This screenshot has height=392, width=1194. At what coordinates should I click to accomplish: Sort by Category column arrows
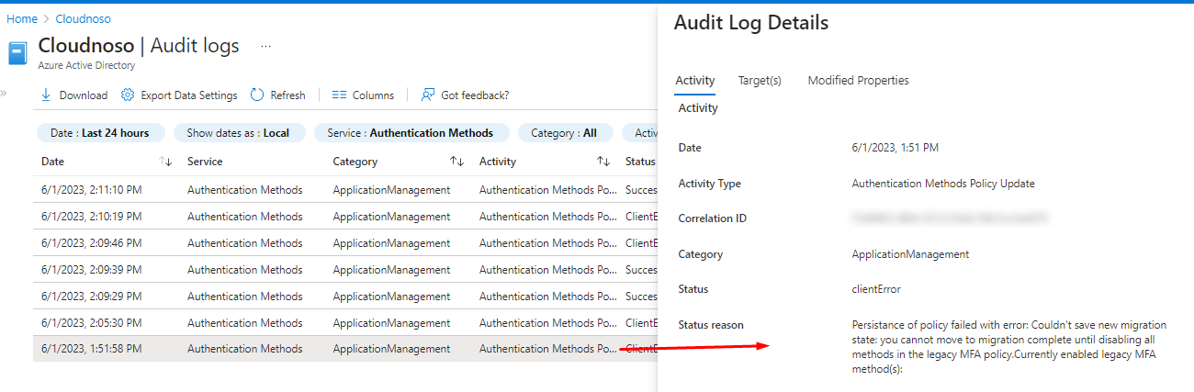(456, 162)
